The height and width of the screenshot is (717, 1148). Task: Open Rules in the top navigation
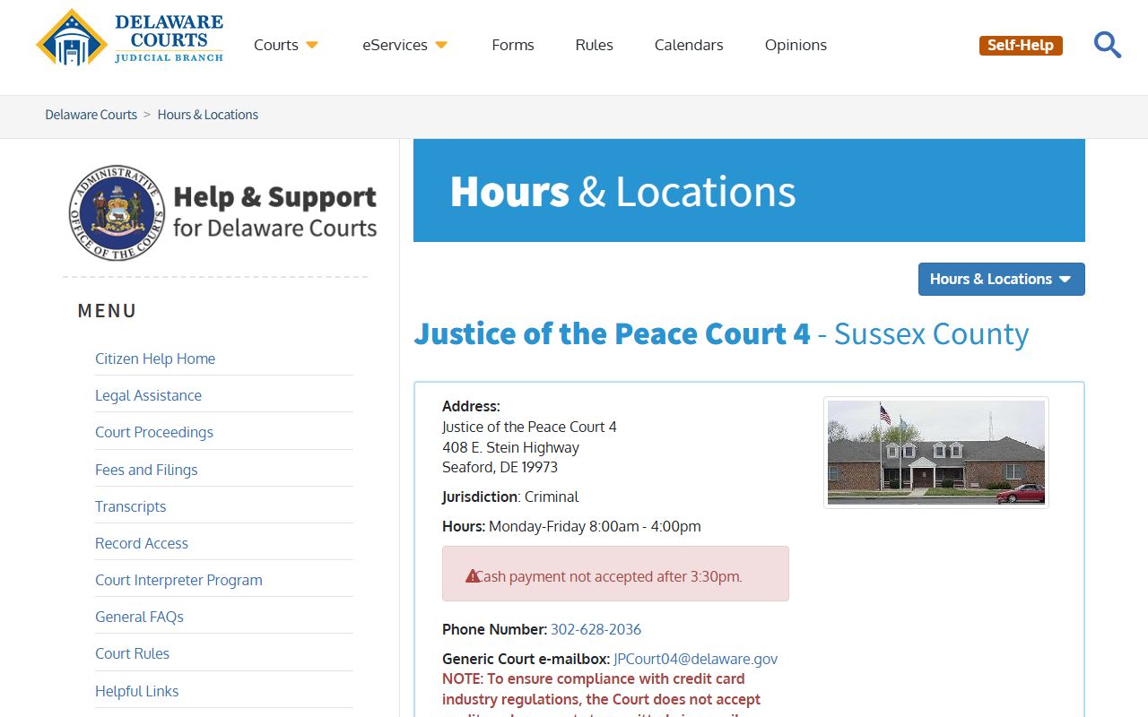coord(595,45)
